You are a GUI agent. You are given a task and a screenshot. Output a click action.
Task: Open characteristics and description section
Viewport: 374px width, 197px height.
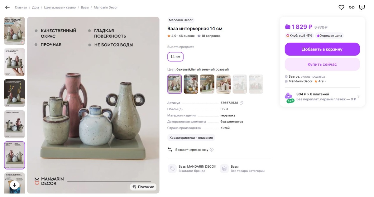click(x=191, y=137)
